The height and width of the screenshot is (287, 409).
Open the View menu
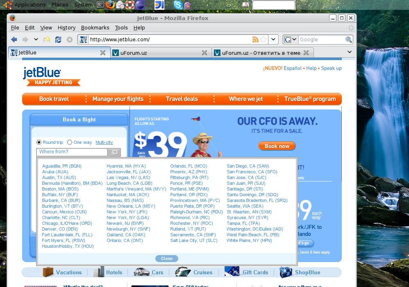pos(46,27)
